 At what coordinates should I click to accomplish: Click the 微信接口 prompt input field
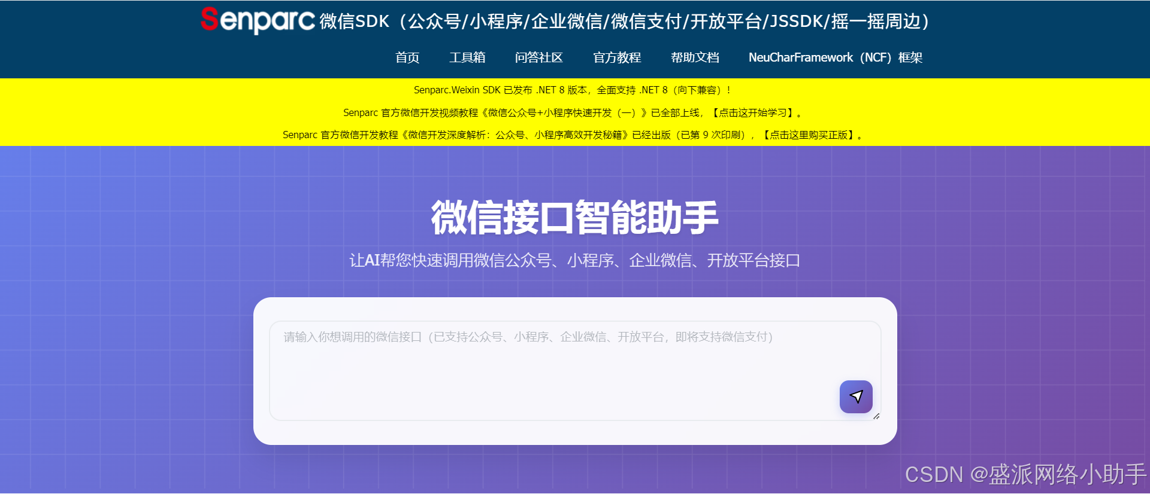click(575, 371)
